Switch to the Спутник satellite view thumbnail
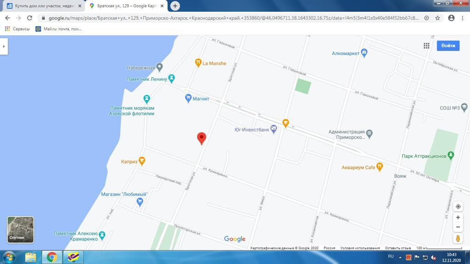The height and width of the screenshot is (264, 470). [x=20, y=230]
